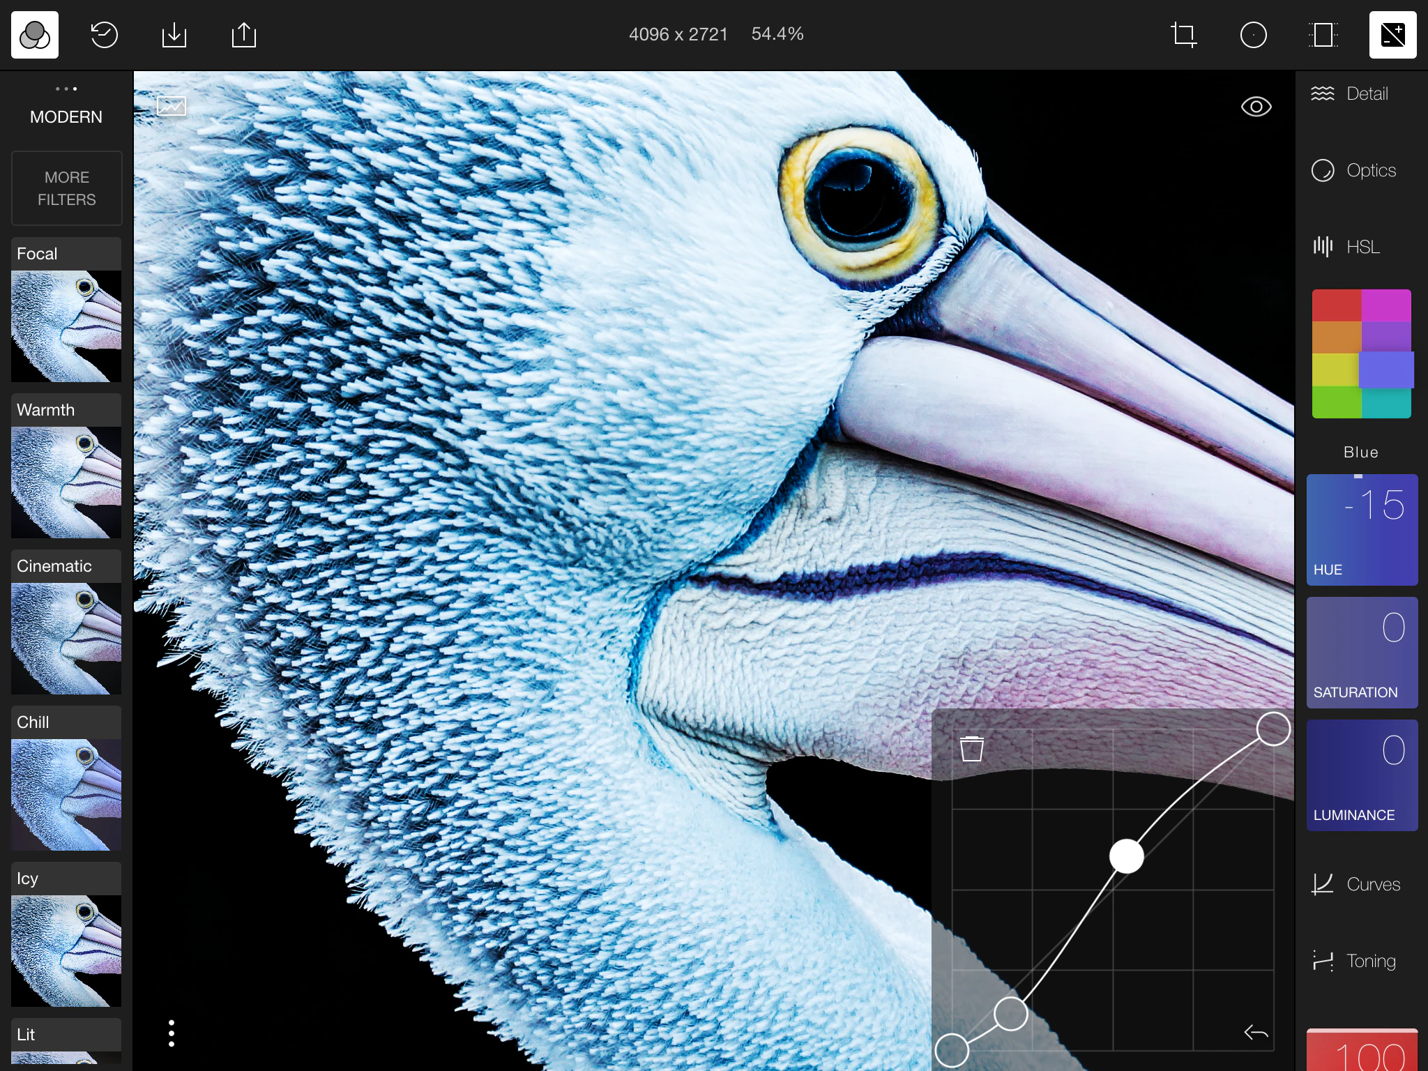Delete curve point with trash icon
The height and width of the screenshot is (1071, 1428).
pos(971,749)
